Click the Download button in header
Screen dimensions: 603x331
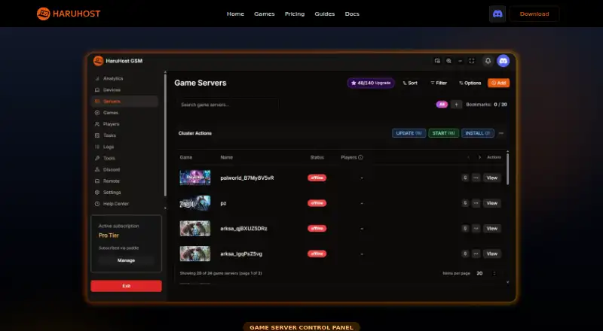coord(534,14)
